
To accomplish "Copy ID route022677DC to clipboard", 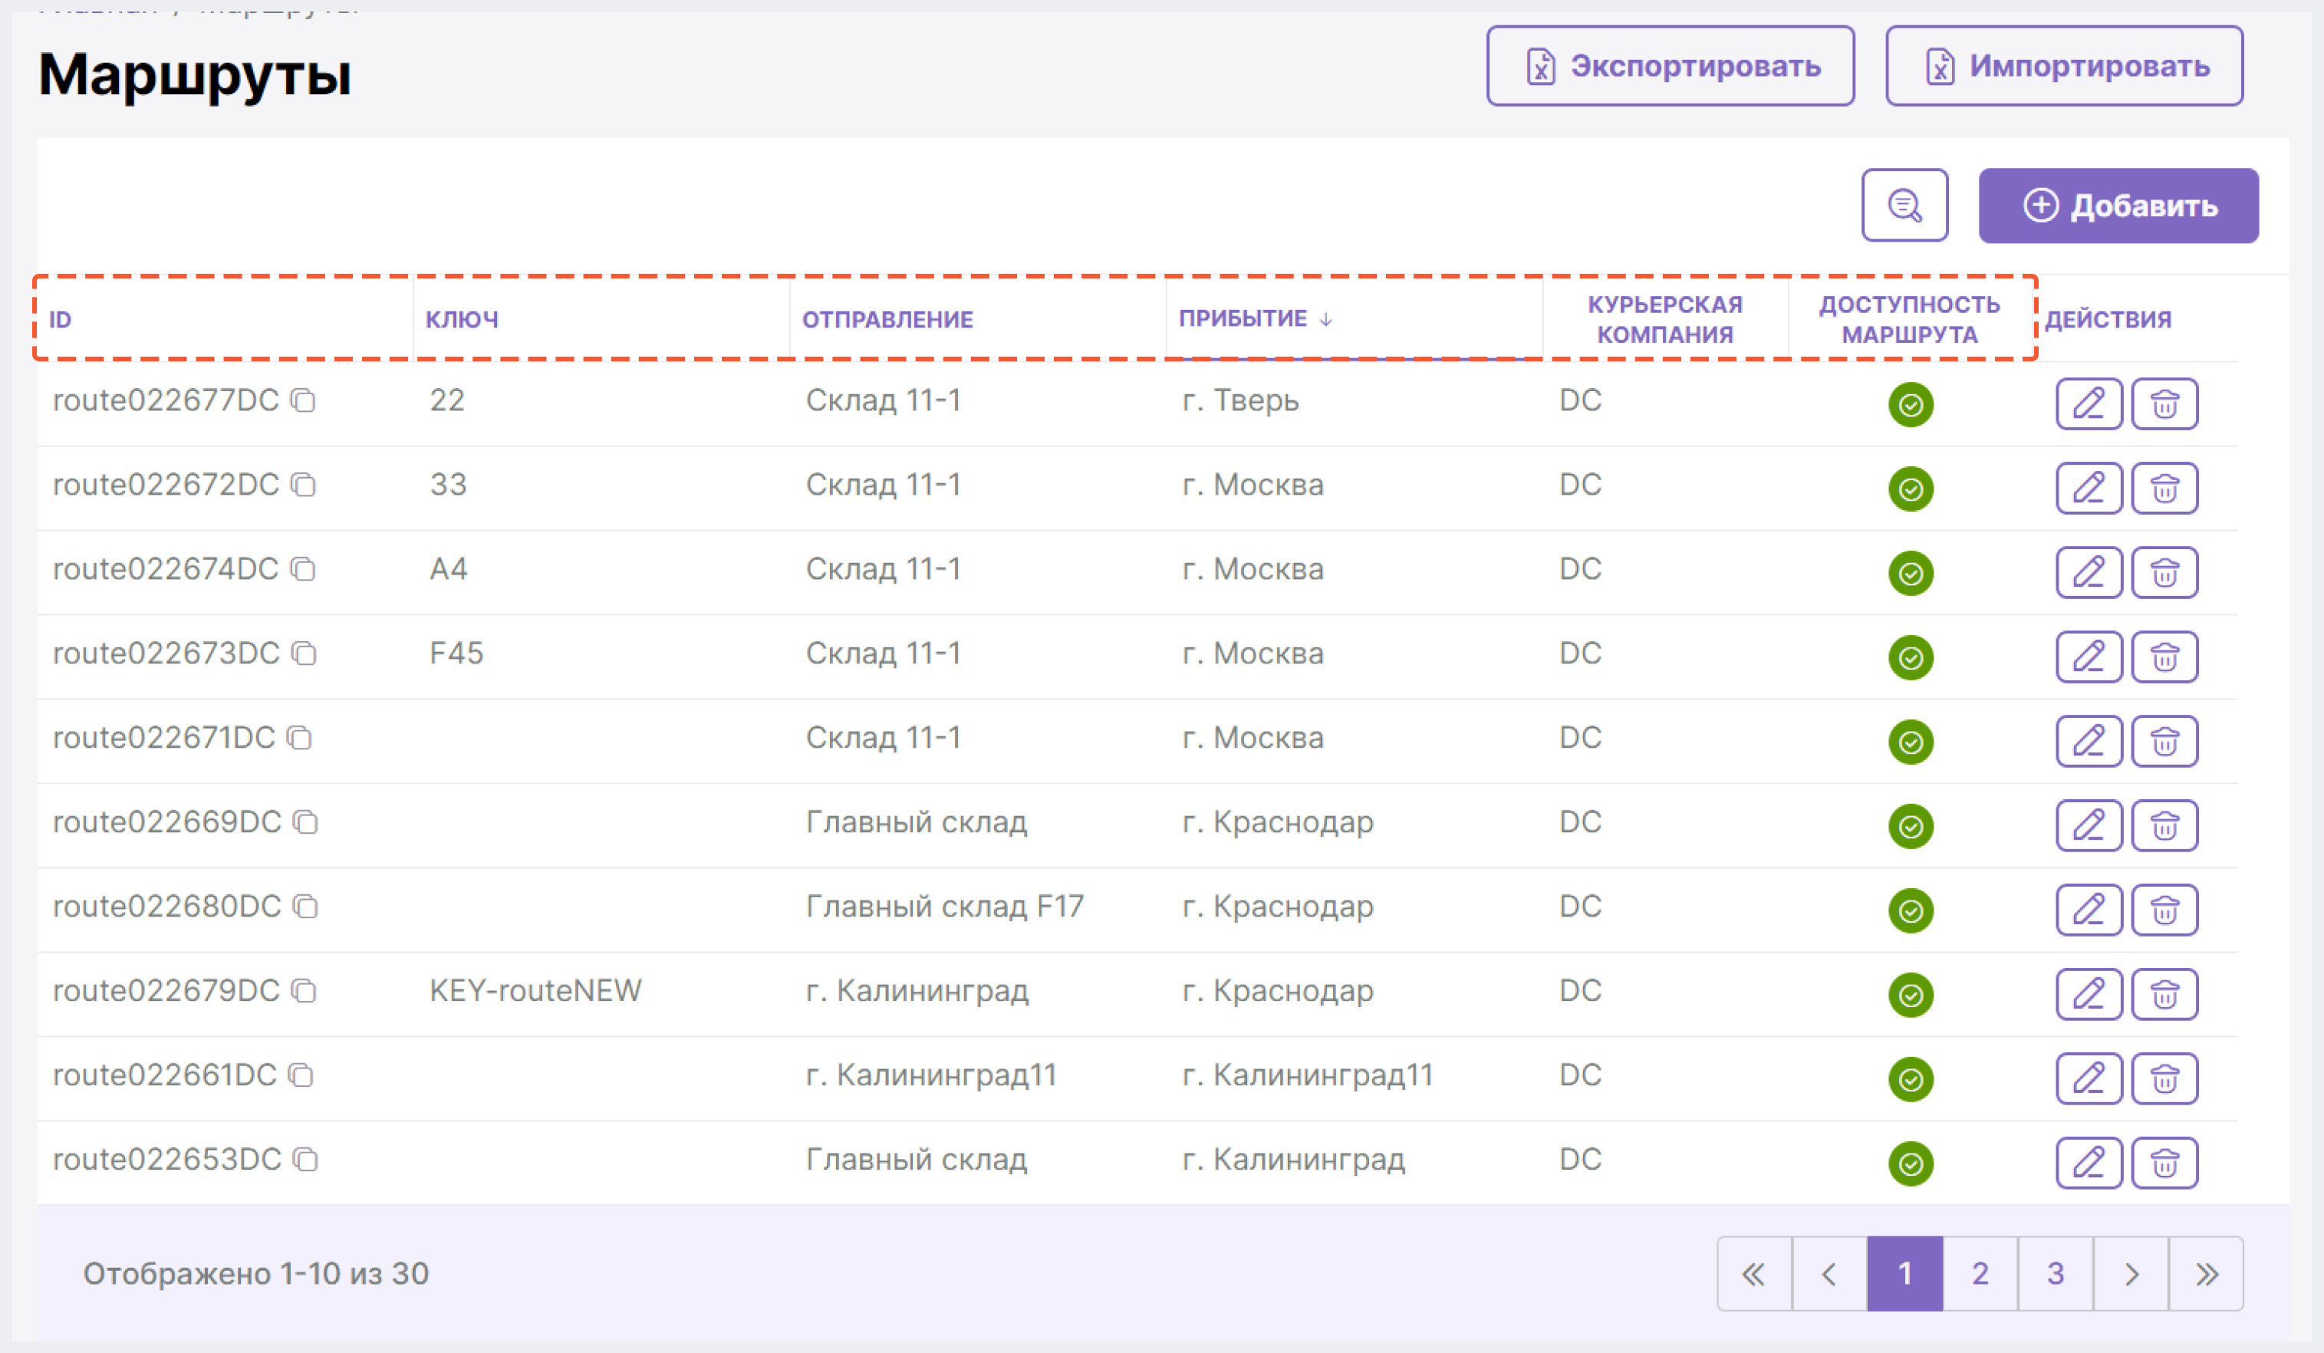I will tap(304, 400).
